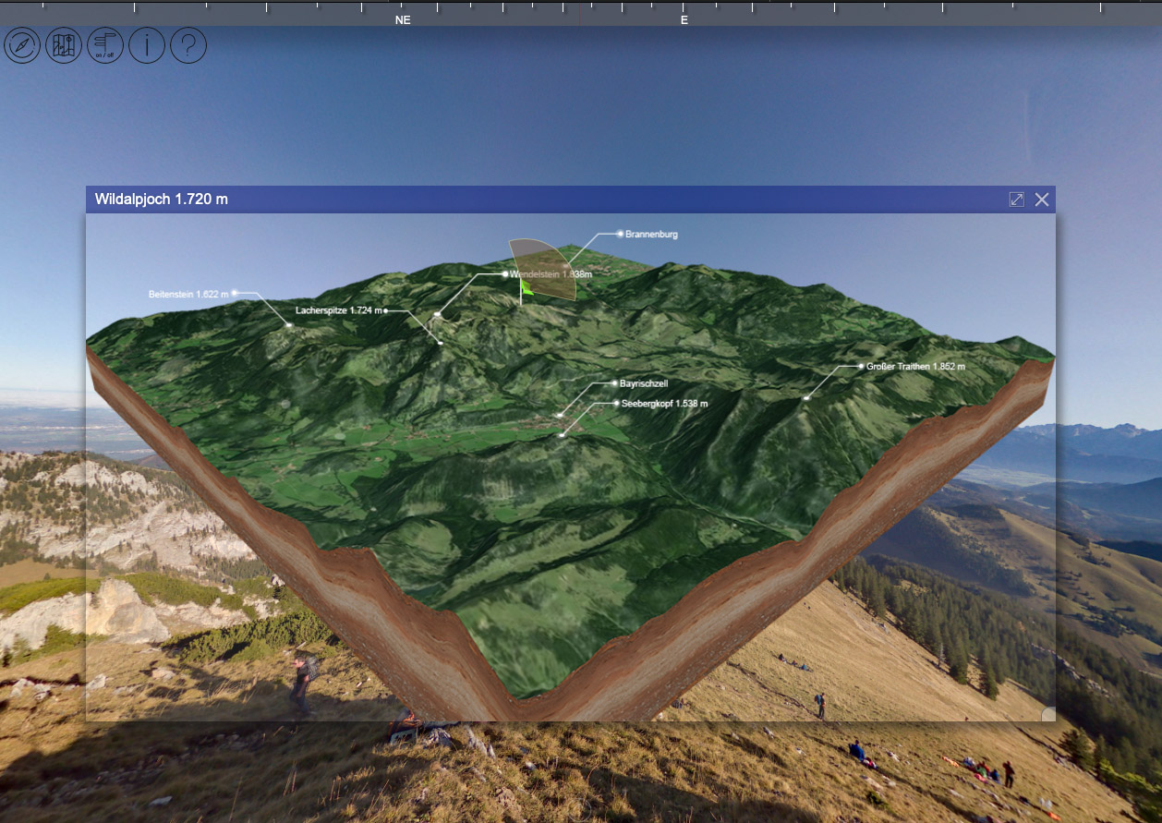Click the compass icon in the toolbar
This screenshot has width=1162, height=823.
(x=22, y=45)
